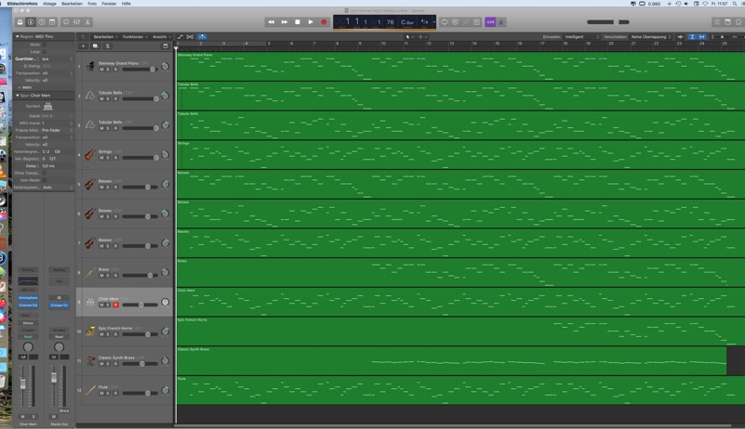Open the Quantisieren value dropdown
The height and width of the screenshot is (429, 745).
pyautogui.click(x=57, y=58)
